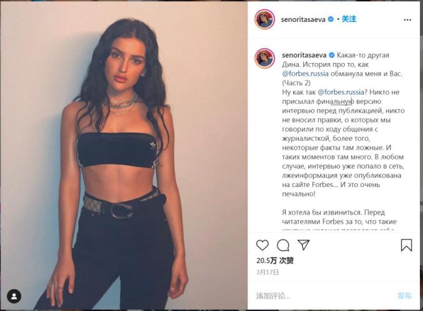Like the post with the heart icon
423x311 pixels.
pyautogui.click(x=262, y=245)
